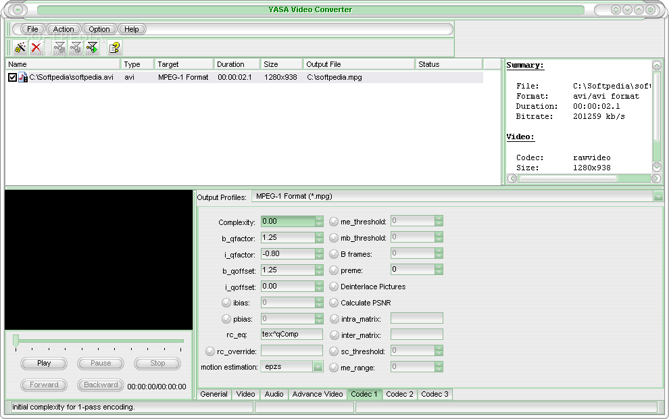Click the b_qoffset stepper arrows
The width and height of the screenshot is (669, 419).
point(319,270)
